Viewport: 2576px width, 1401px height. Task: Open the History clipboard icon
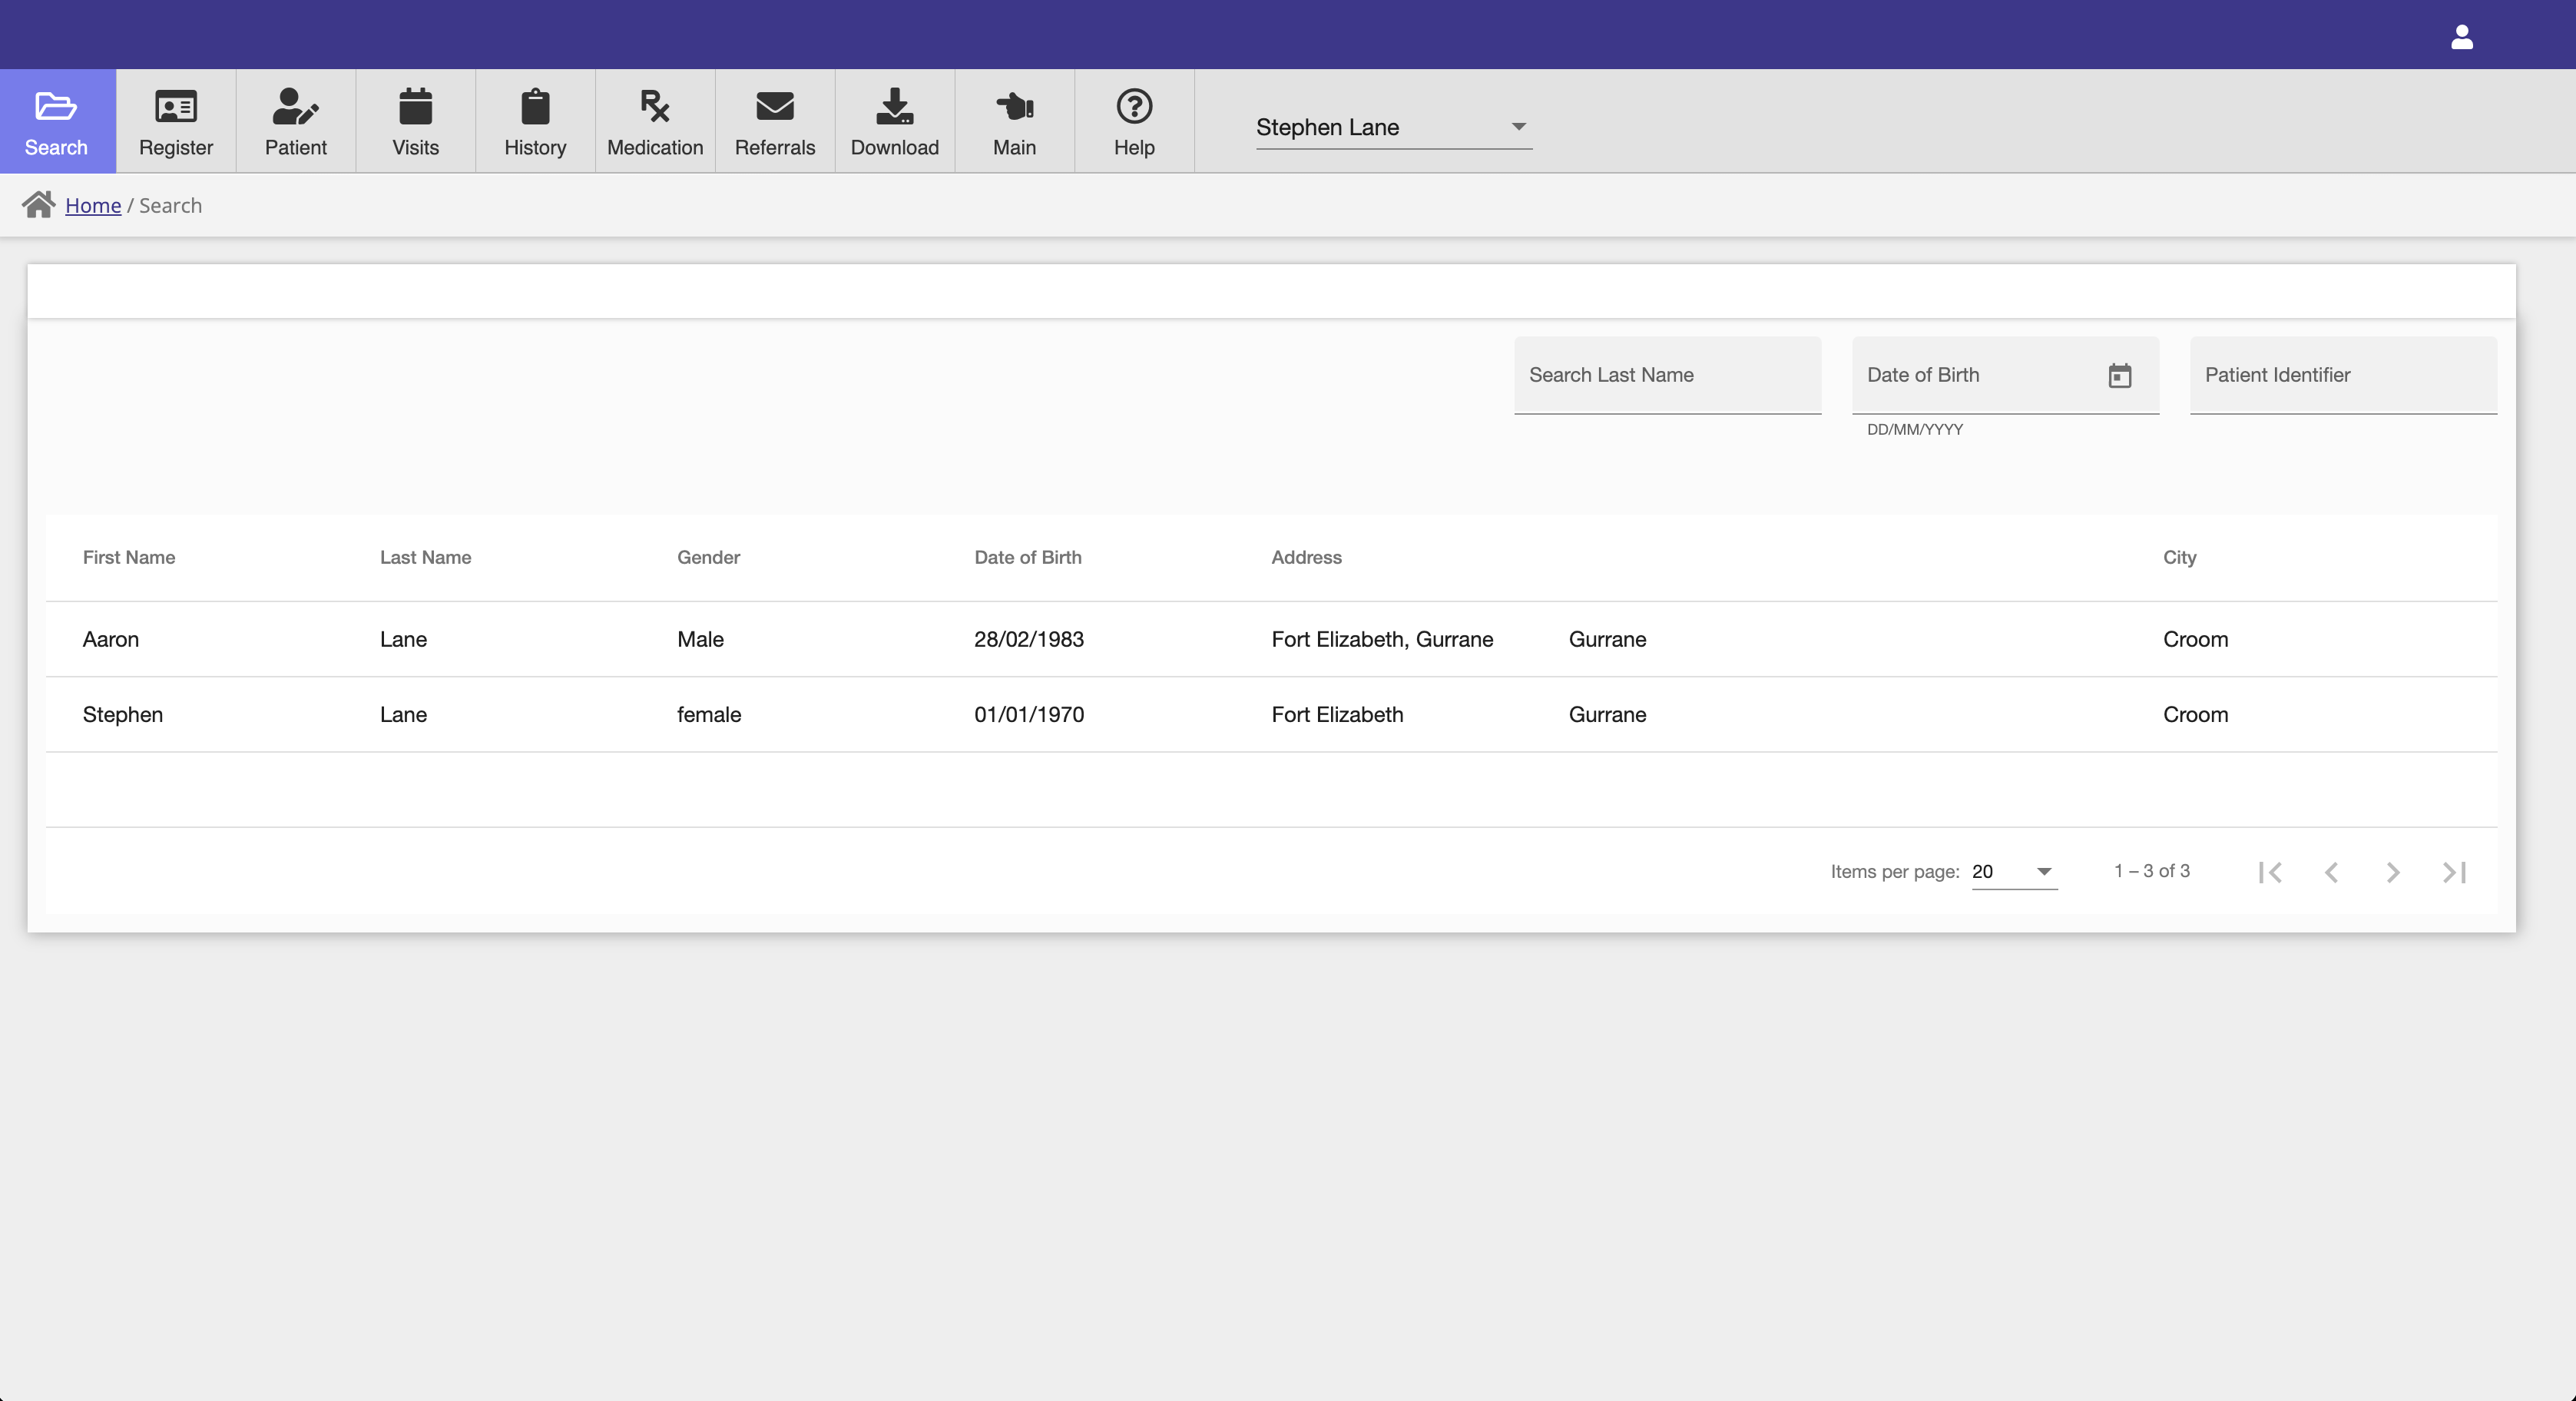point(535,106)
